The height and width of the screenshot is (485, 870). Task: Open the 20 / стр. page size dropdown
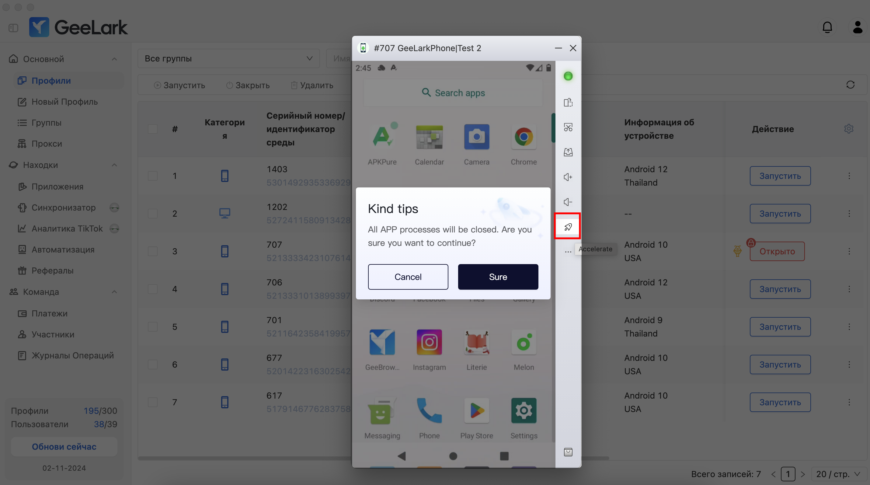(838, 474)
